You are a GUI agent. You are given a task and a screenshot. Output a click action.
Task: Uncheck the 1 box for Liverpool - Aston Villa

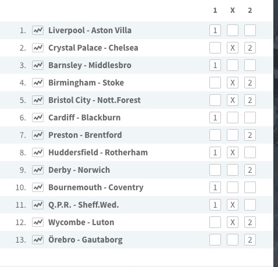[215, 30]
